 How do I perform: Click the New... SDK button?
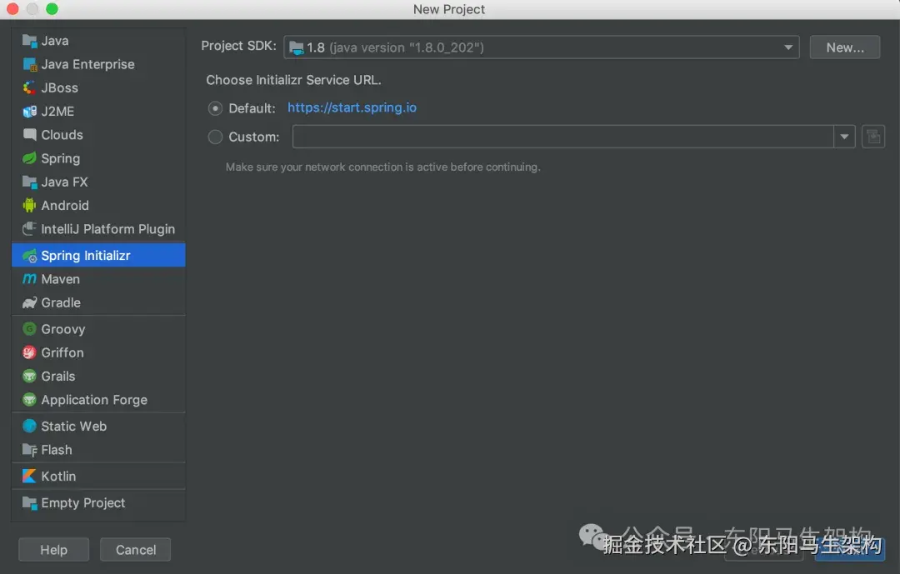pyautogui.click(x=845, y=47)
